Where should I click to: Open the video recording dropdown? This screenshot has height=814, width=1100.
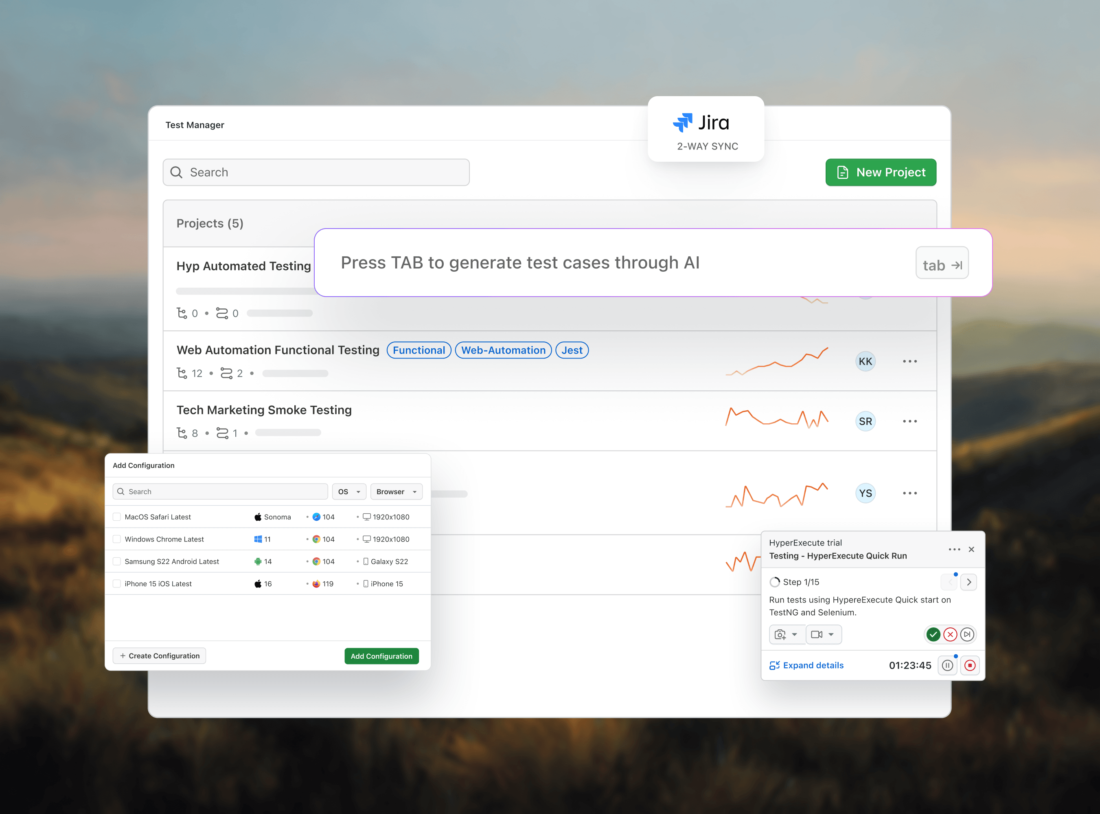point(823,635)
